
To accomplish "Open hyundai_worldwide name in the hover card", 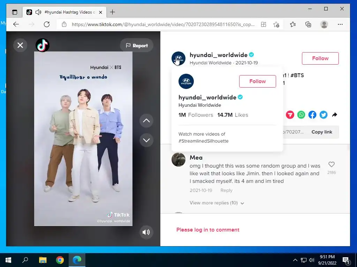I will (x=207, y=97).
